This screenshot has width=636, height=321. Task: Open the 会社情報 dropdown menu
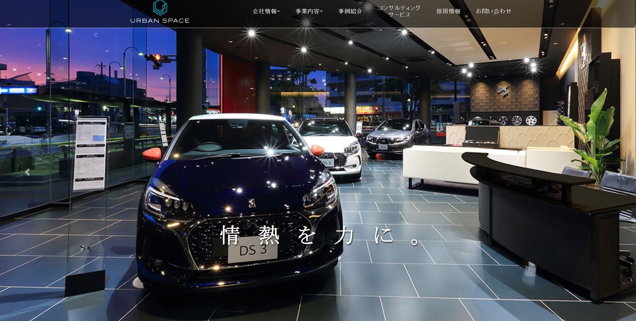(266, 11)
